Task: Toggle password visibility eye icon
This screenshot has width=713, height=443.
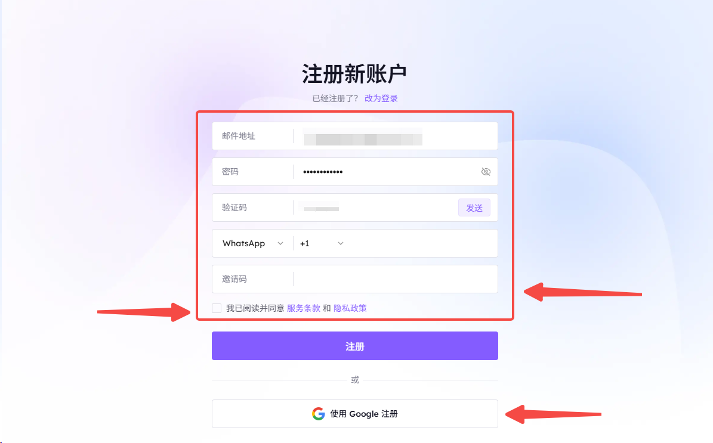Action: tap(486, 172)
